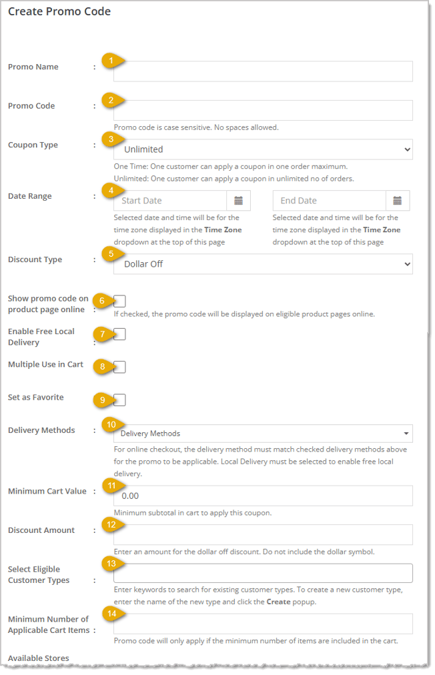
Task: Click the Minimum Cart Value label
Action: (x=47, y=491)
